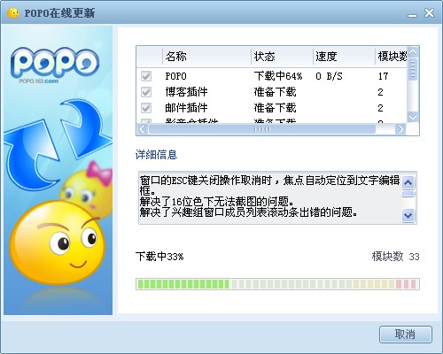Click the POPO在线更新 window title

(x=59, y=13)
